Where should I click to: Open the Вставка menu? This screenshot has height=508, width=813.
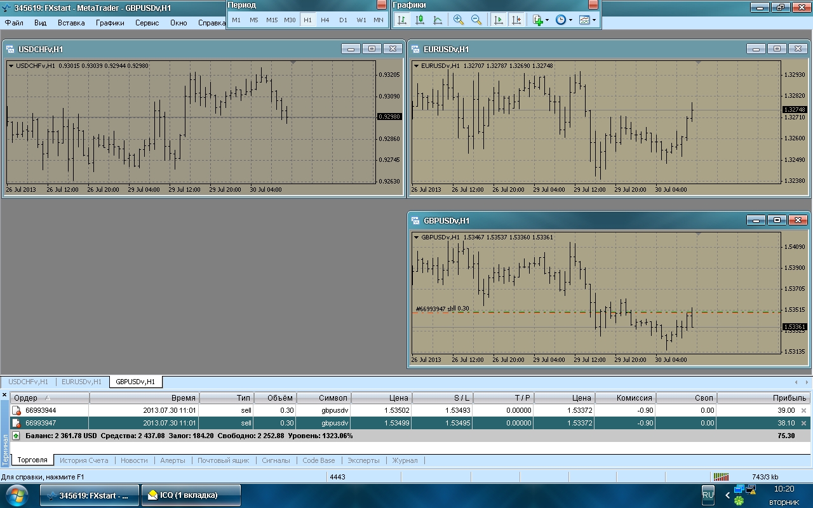click(x=71, y=23)
